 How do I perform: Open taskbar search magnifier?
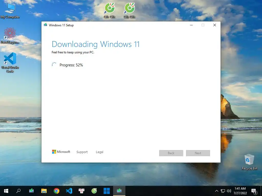18,191
